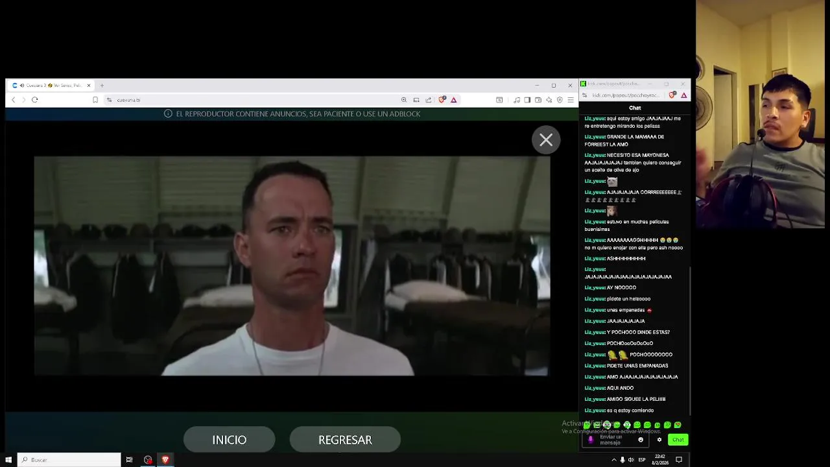The height and width of the screenshot is (467, 830).
Task: Click the Enviar un mensaje chat field
Action: (615, 440)
